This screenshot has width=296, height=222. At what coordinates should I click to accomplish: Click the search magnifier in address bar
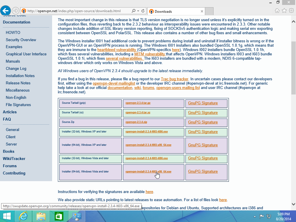[x=133, y=11]
